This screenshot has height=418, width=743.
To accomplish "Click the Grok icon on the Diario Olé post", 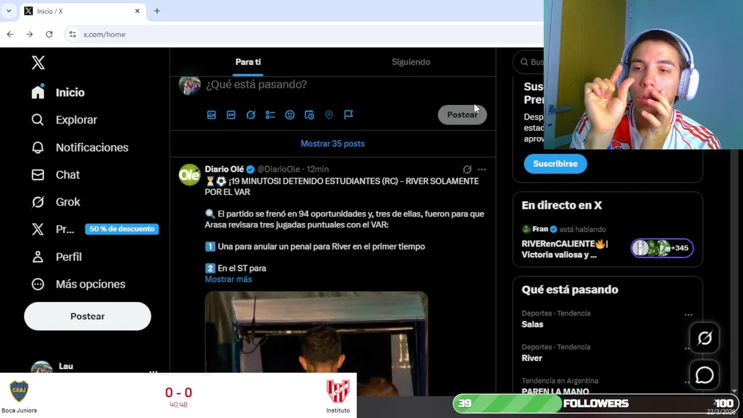I will pyautogui.click(x=467, y=170).
